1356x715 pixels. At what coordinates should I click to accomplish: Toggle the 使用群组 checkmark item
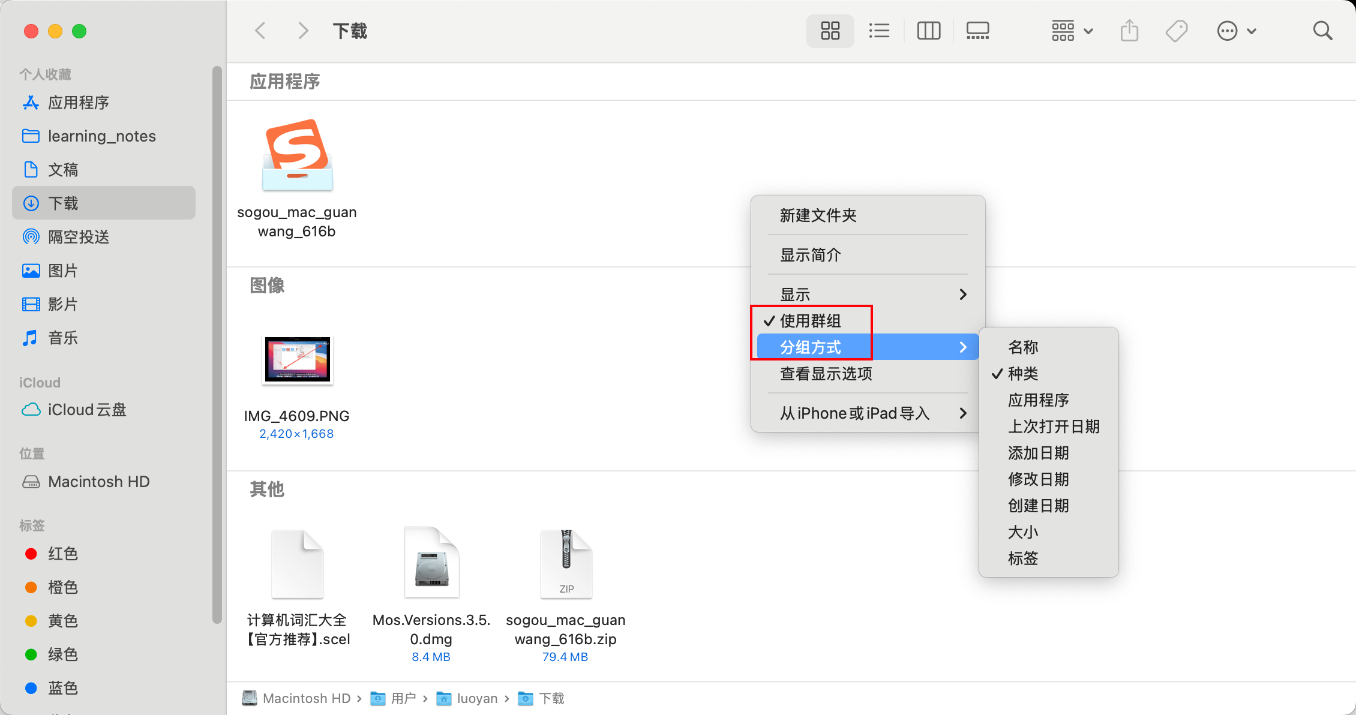pos(810,321)
